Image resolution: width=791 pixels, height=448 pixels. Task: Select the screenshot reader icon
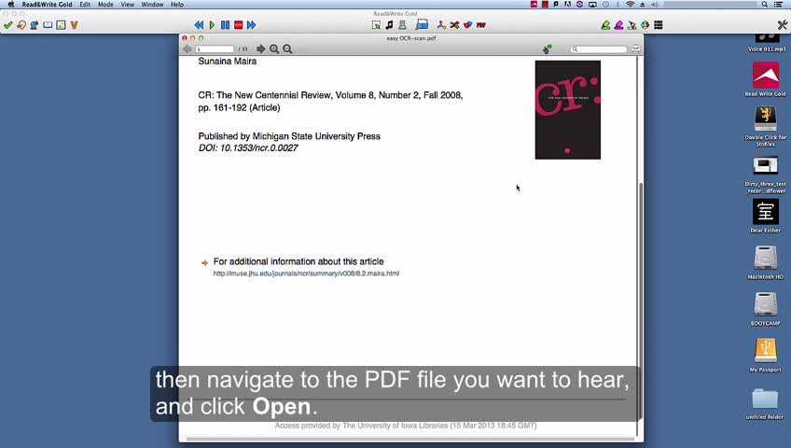tap(376, 24)
